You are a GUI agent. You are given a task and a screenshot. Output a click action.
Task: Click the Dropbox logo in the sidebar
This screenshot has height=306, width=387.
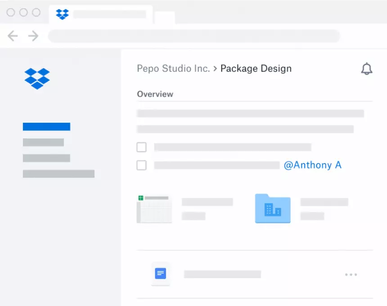click(37, 79)
